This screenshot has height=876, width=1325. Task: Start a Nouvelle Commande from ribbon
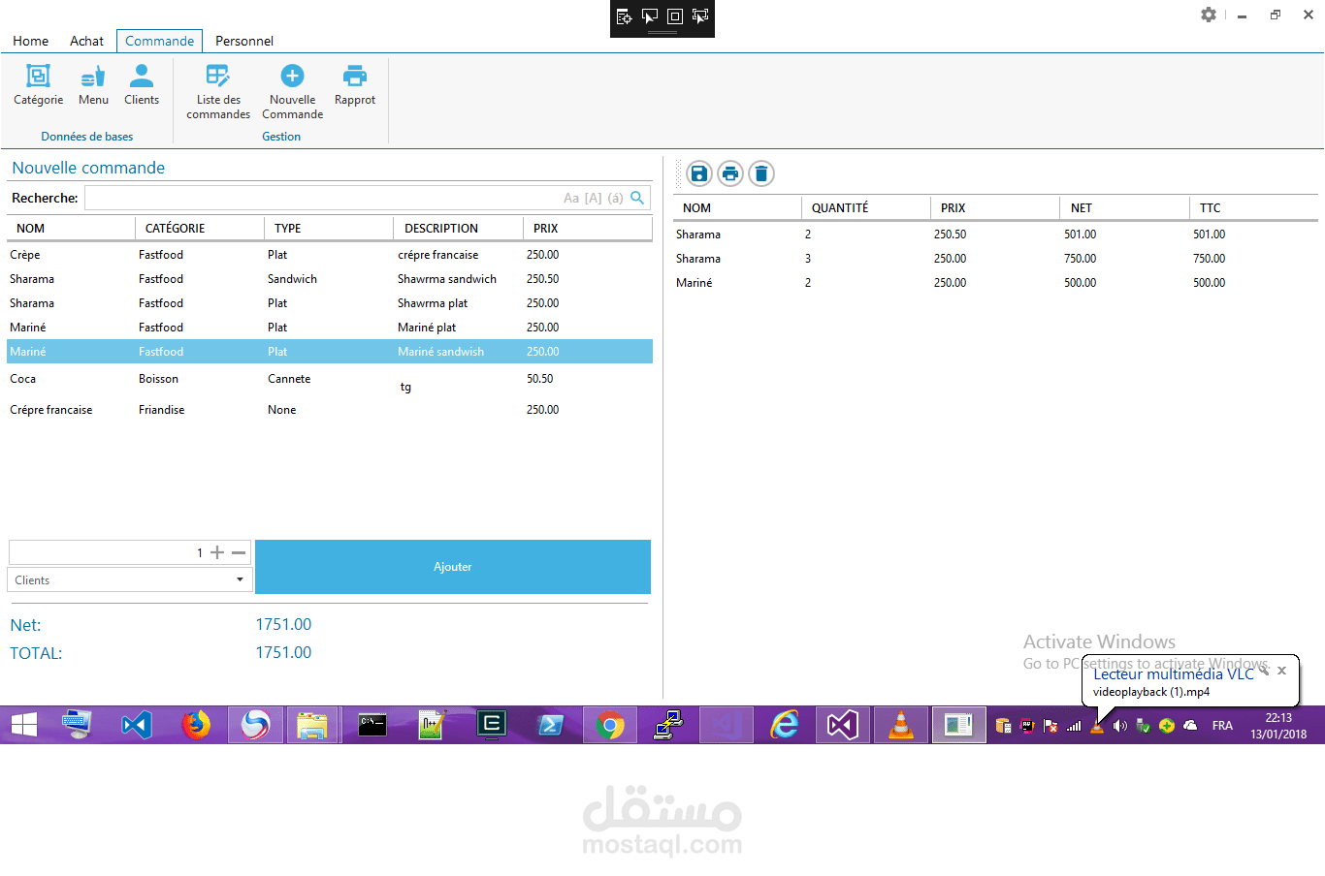(292, 91)
